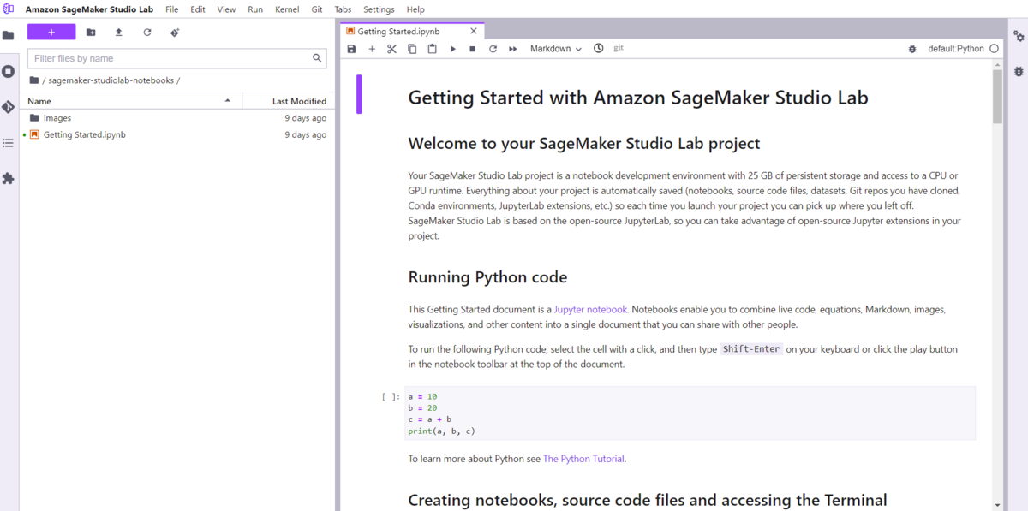Open The Python Tutorial link

coord(583,459)
